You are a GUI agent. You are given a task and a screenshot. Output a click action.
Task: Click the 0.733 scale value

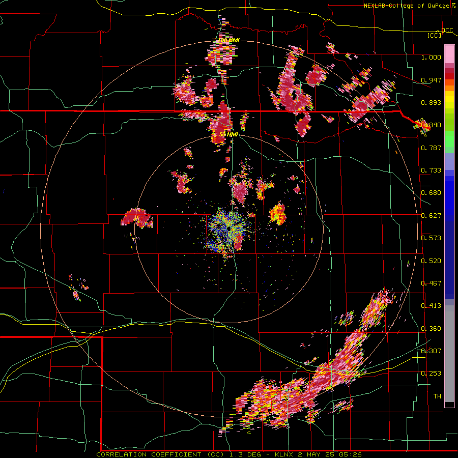pyautogui.click(x=431, y=170)
